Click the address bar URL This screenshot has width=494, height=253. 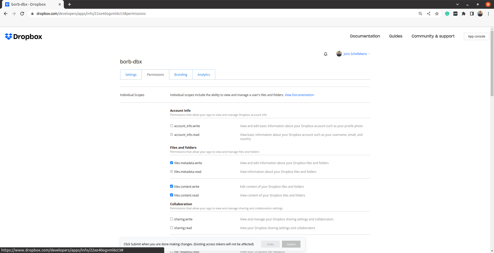coord(91,14)
